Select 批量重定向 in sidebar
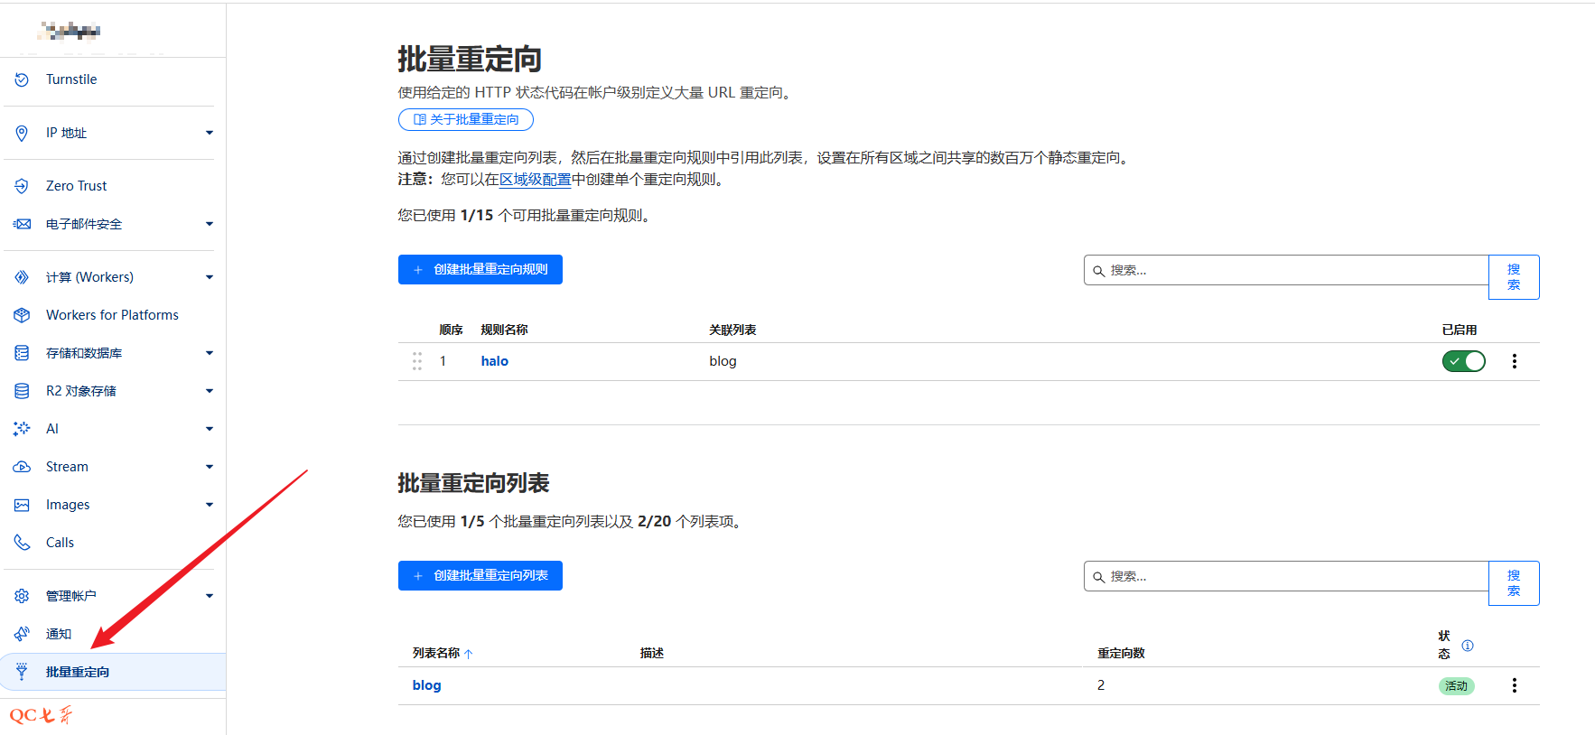The height and width of the screenshot is (735, 1595). tap(78, 672)
